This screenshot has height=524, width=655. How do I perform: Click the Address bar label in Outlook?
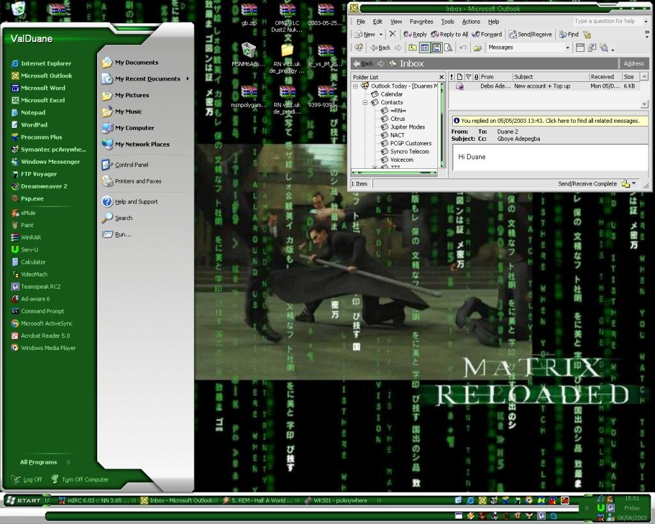tap(633, 63)
